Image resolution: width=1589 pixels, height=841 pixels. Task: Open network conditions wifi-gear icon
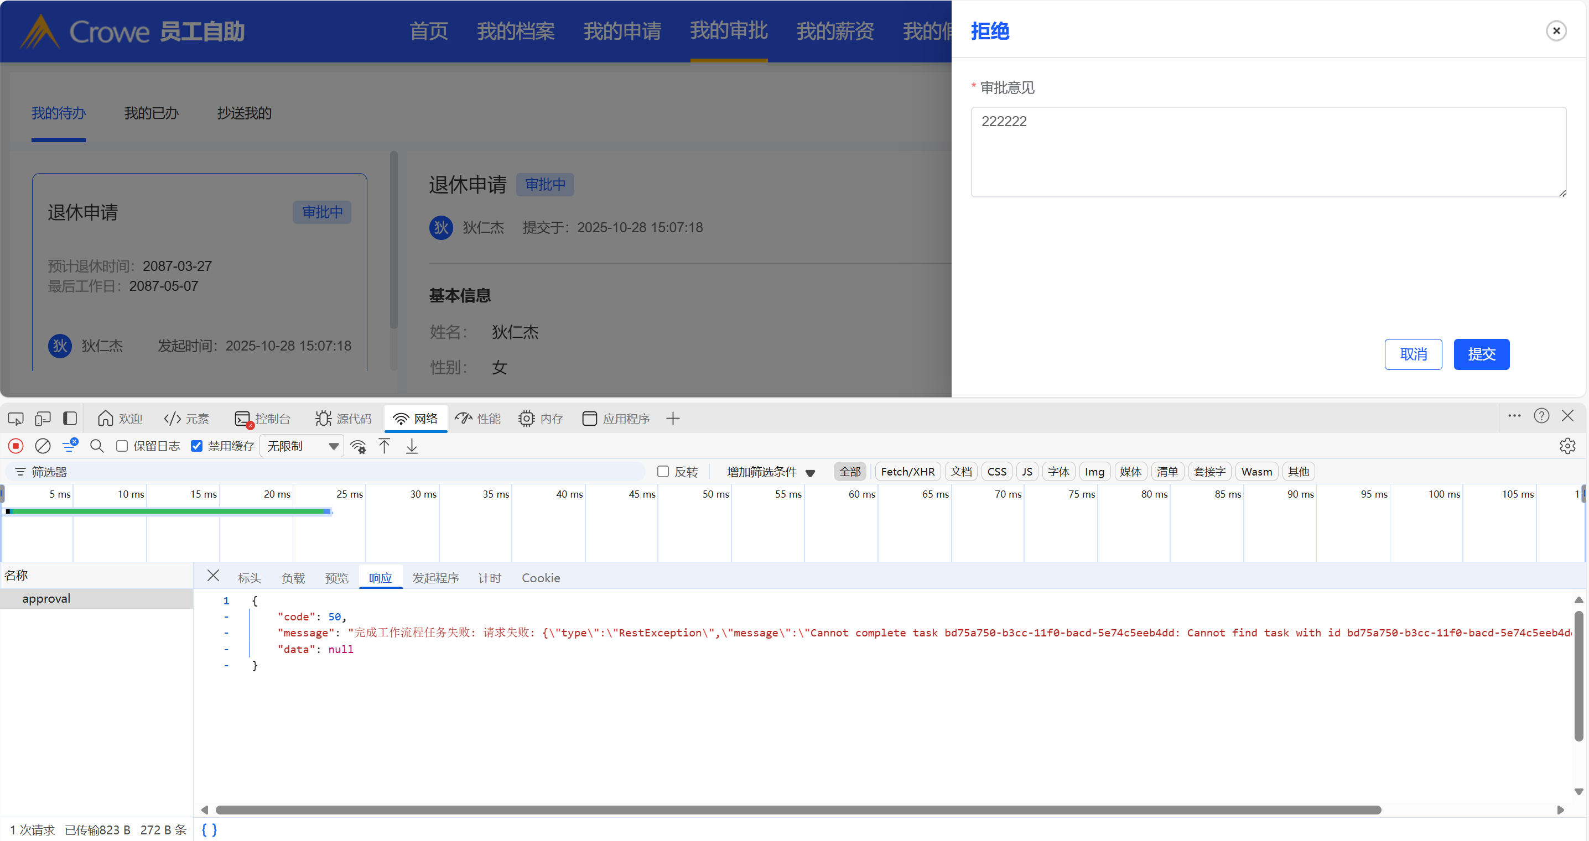(x=358, y=446)
